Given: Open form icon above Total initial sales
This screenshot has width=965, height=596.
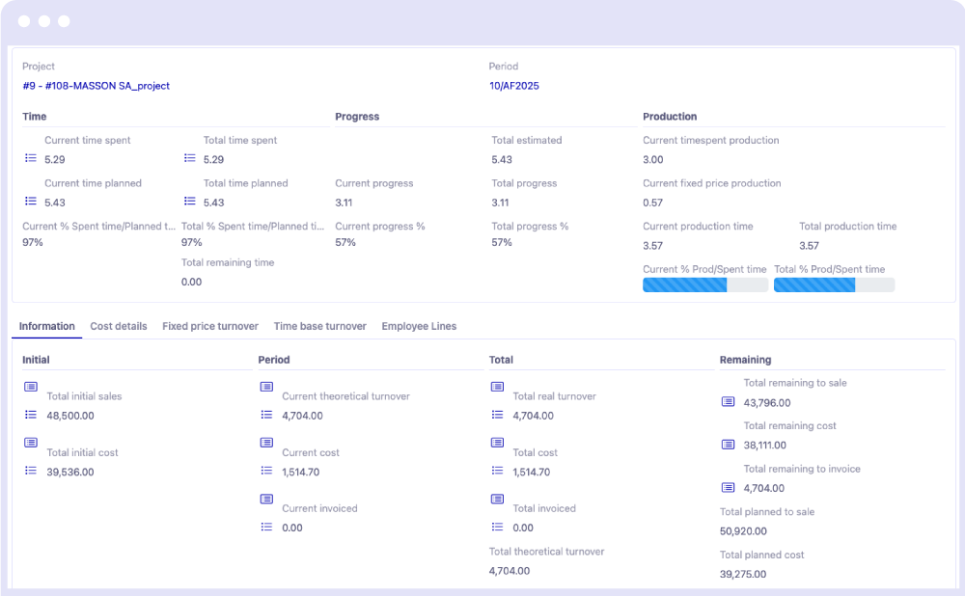Looking at the screenshot, I should pos(31,387).
